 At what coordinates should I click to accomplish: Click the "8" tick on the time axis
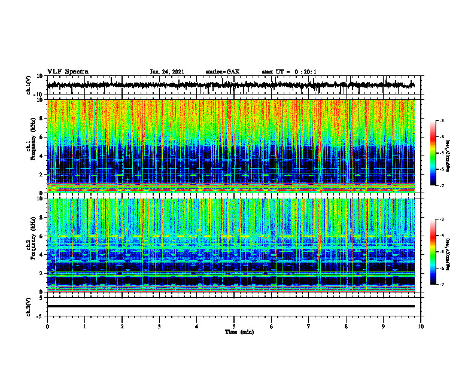346,327
